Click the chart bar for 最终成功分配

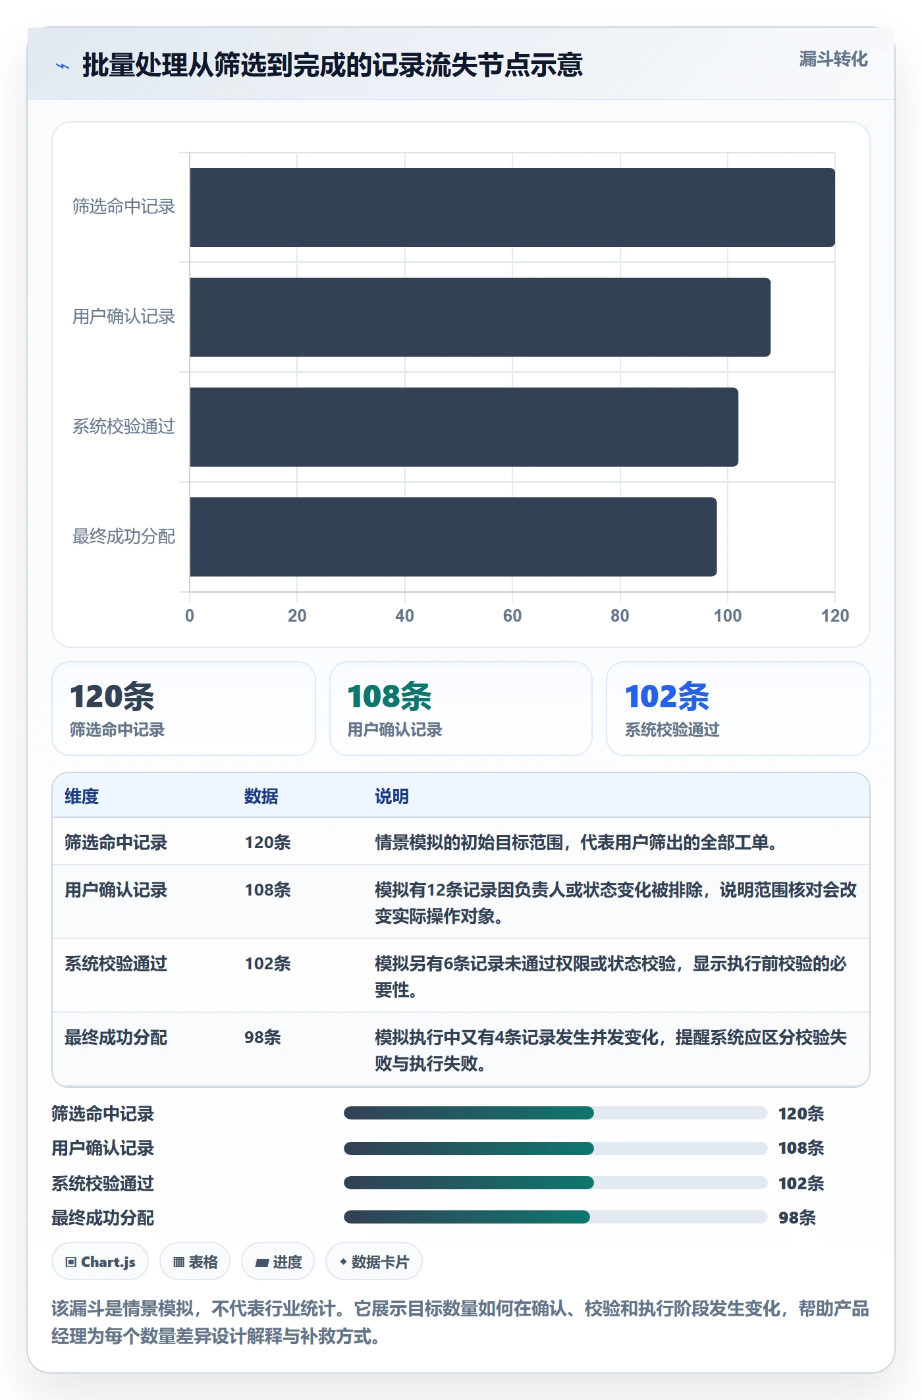(453, 537)
